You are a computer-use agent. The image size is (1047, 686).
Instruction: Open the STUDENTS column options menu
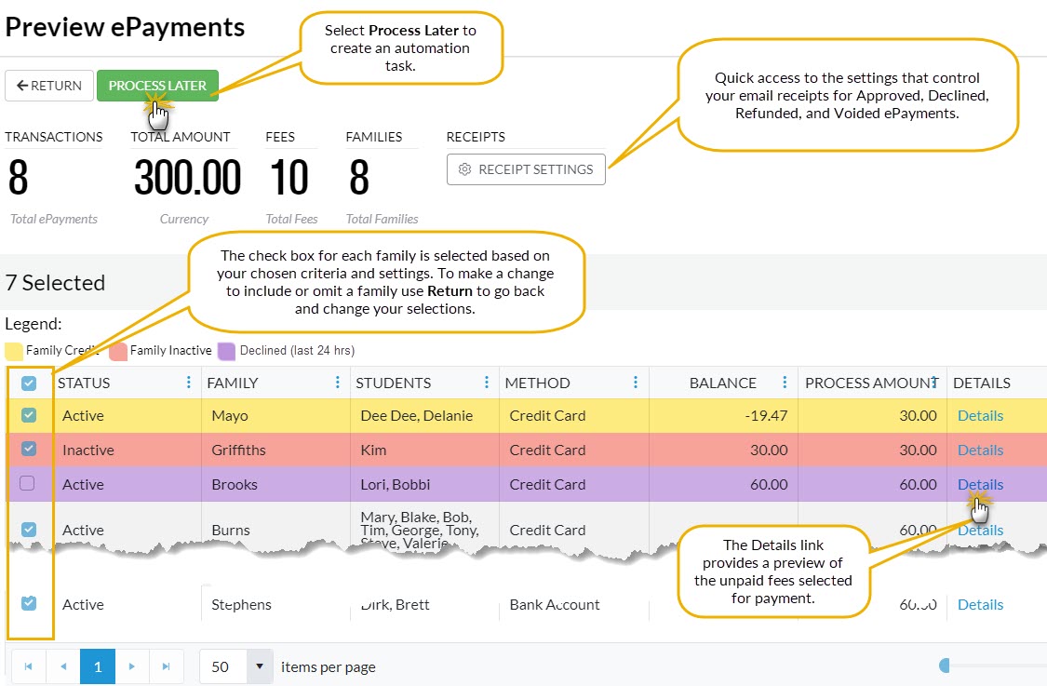point(486,383)
